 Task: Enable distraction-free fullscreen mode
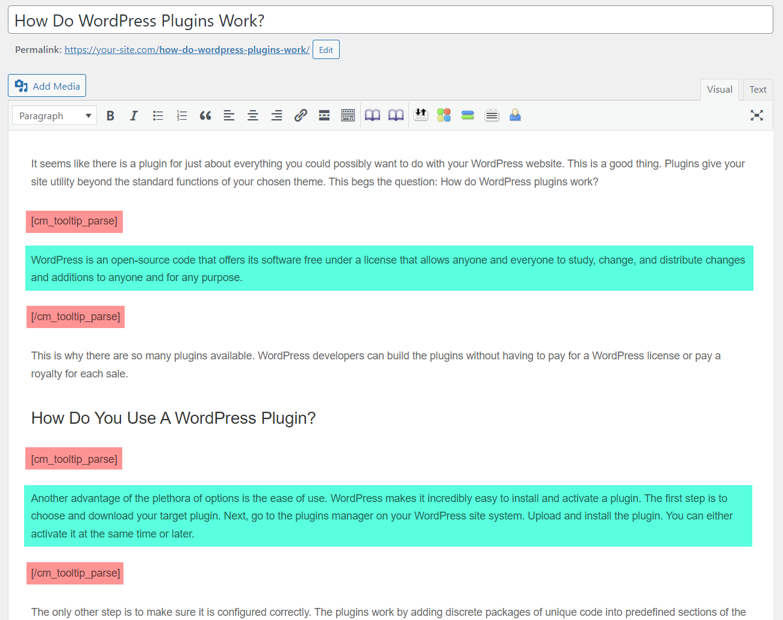756,116
